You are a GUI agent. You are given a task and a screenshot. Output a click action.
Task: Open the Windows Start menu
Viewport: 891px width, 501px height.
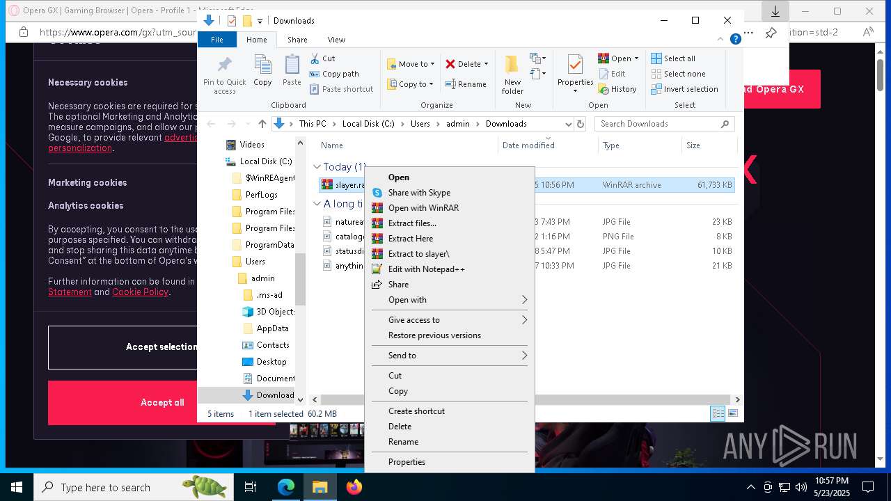17,487
